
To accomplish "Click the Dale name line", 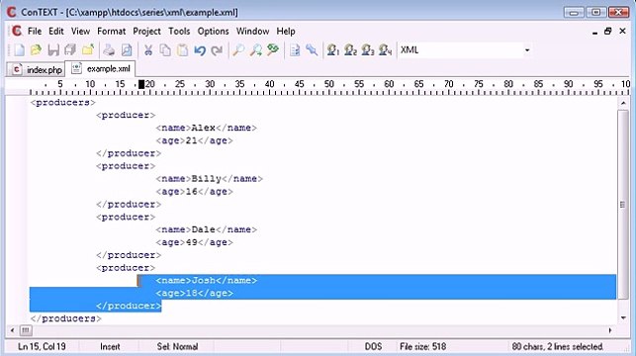I will 206,229.
